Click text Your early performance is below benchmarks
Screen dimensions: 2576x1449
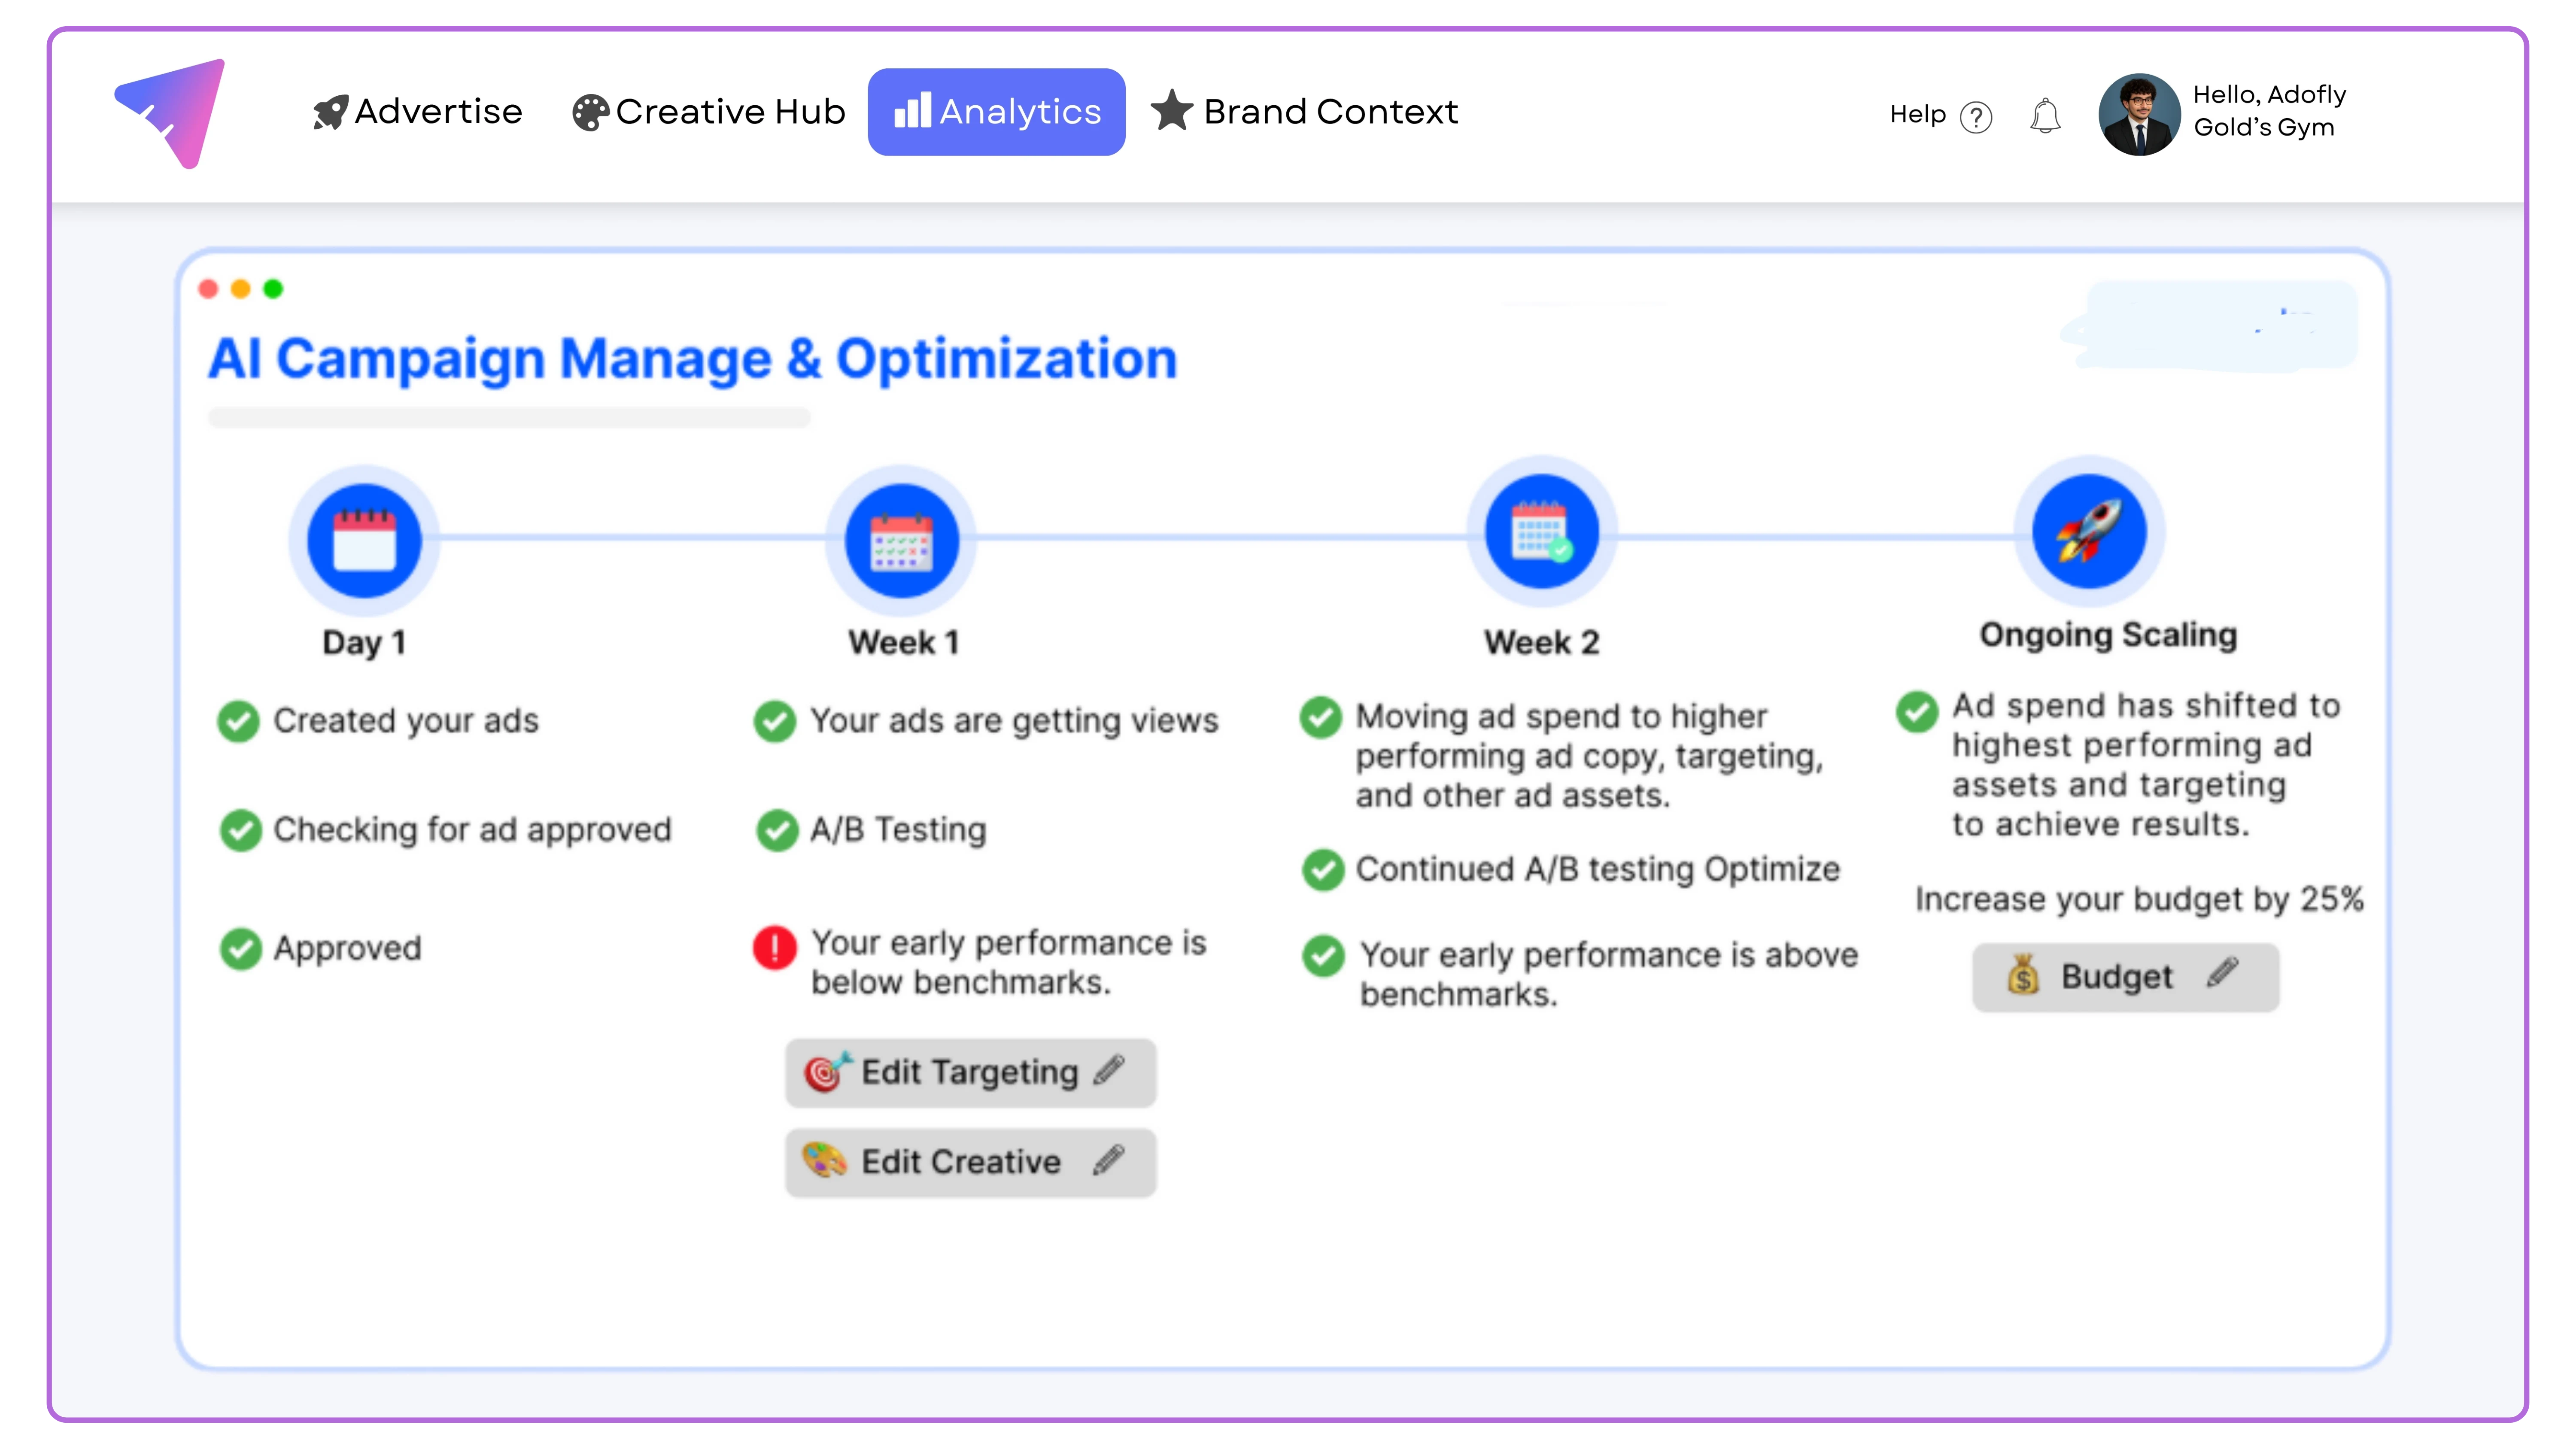tap(1008, 963)
